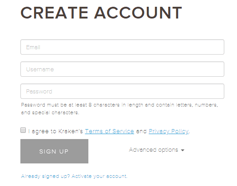Focus the Username input field
Image resolution: width=237 pixels, height=186 pixels.
tap(122, 69)
